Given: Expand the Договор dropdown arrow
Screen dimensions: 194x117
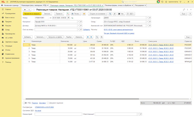Looking at the screenshot, I should pyautogui.click(x=78, y=26).
